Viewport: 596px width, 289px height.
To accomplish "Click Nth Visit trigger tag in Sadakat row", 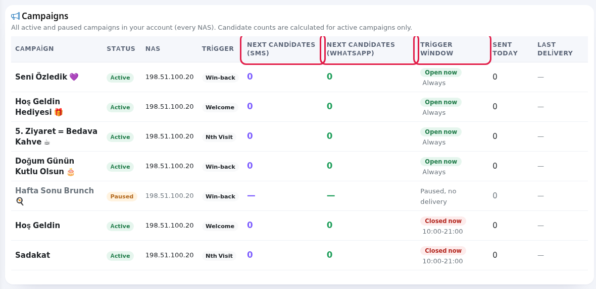I will click(219, 256).
